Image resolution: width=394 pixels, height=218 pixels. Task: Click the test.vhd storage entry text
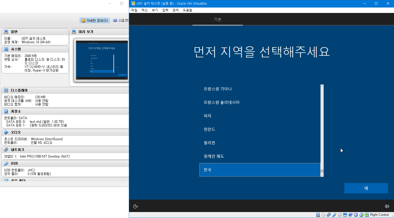coord(47,122)
